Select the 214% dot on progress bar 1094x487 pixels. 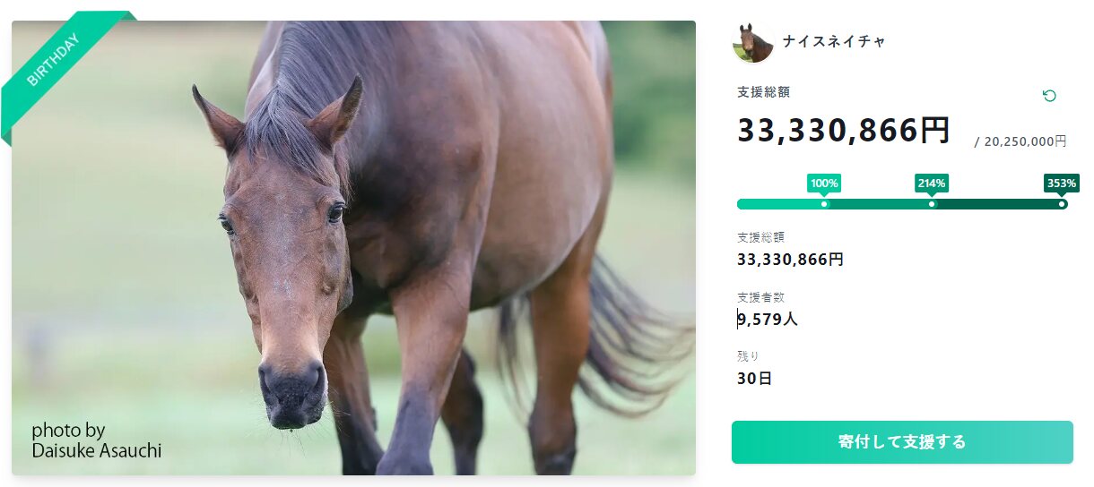[932, 204]
